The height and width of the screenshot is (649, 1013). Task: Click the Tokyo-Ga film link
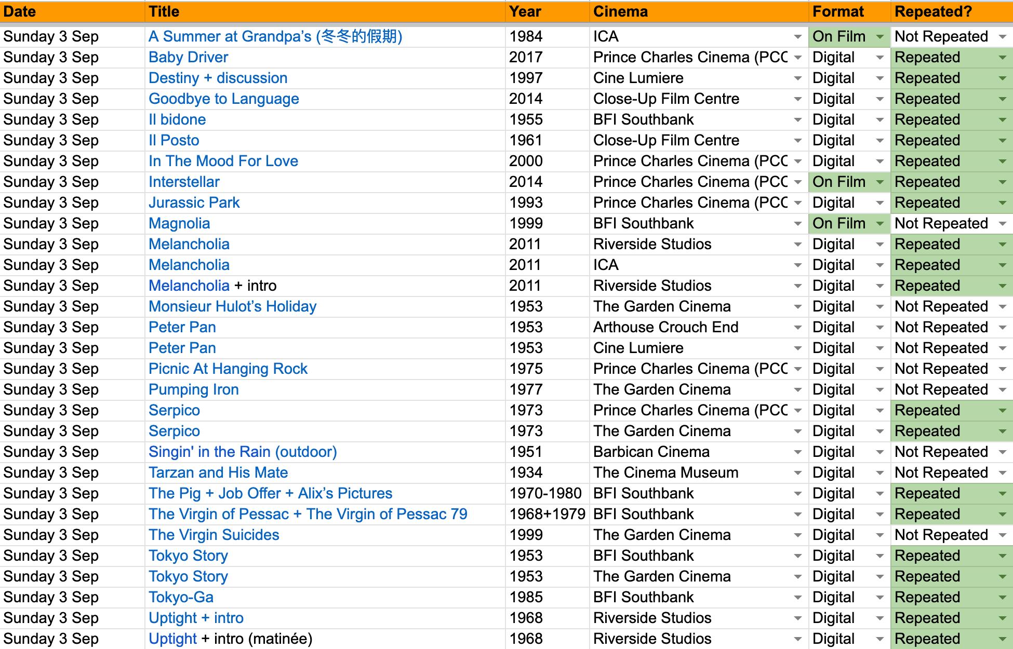(x=181, y=598)
